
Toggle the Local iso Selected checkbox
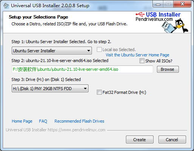pos(99,50)
